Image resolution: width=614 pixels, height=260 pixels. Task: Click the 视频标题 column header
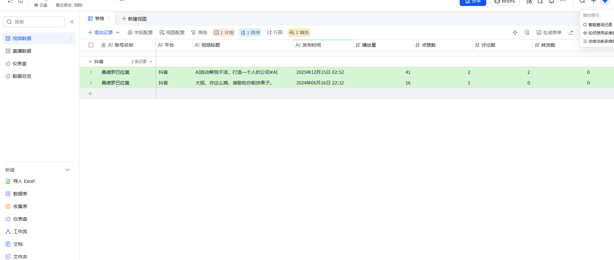coord(243,45)
